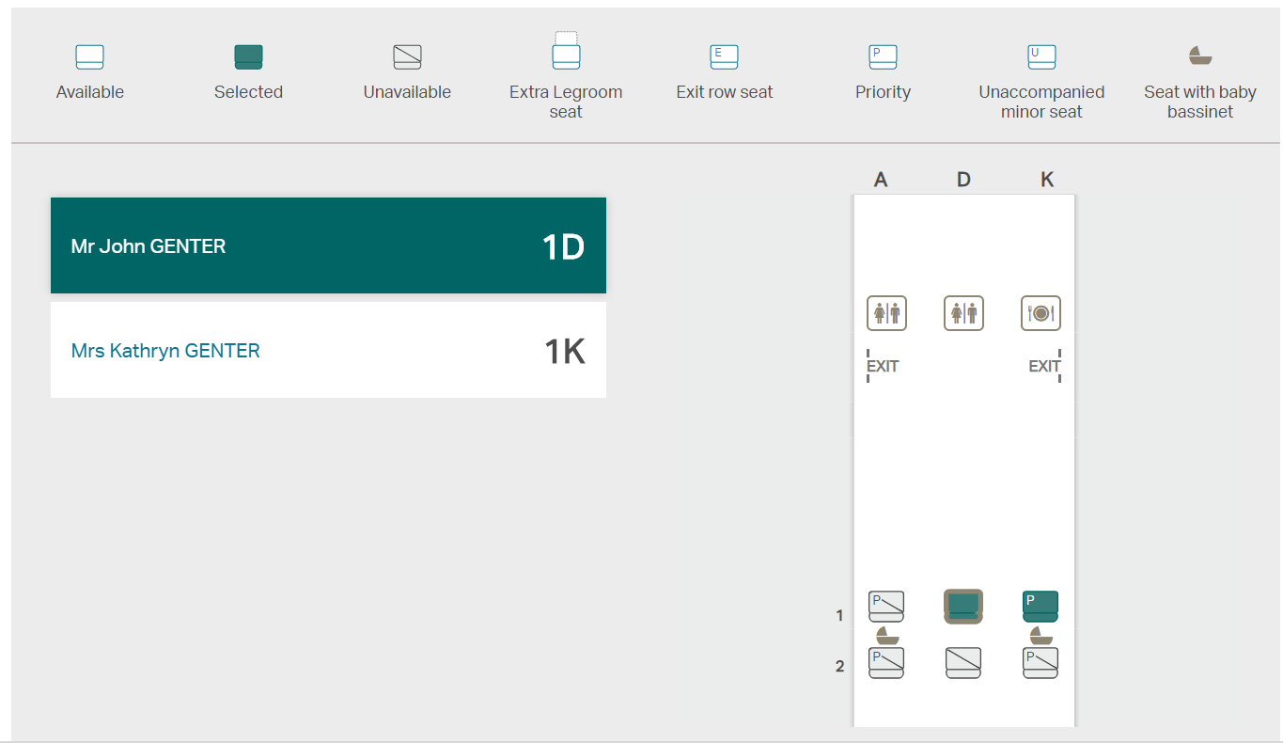Click the Exit row seat legend icon
This screenshot has height=743, width=1283.
[724, 57]
